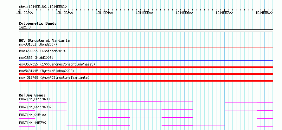
Task: Open transcript POGZ|NM_001194937
Action: click(x=35, y=107)
